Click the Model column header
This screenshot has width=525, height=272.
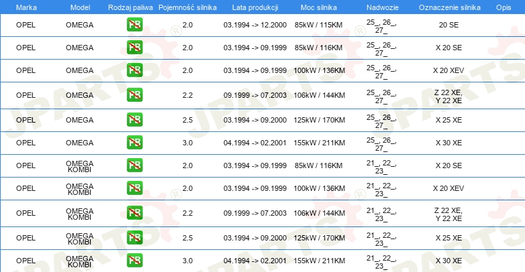pos(81,7)
